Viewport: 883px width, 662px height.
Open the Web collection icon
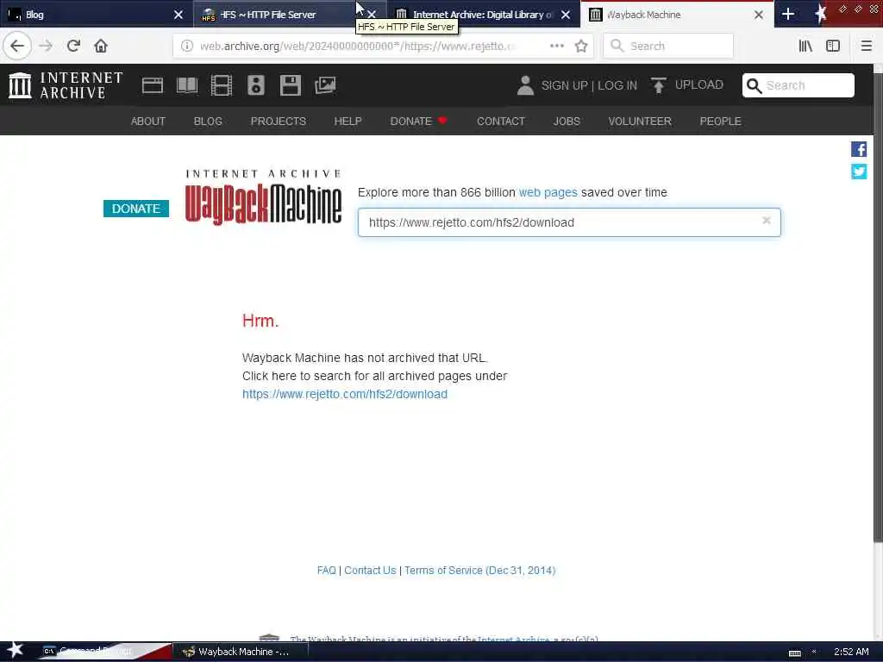(x=152, y=85)
